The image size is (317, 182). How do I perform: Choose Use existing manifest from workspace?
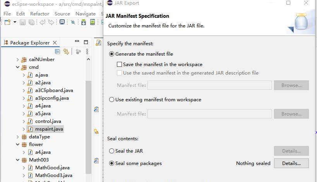(x=112, y=100)
